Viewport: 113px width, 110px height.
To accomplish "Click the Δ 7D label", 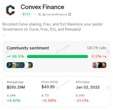I will 45,95.
